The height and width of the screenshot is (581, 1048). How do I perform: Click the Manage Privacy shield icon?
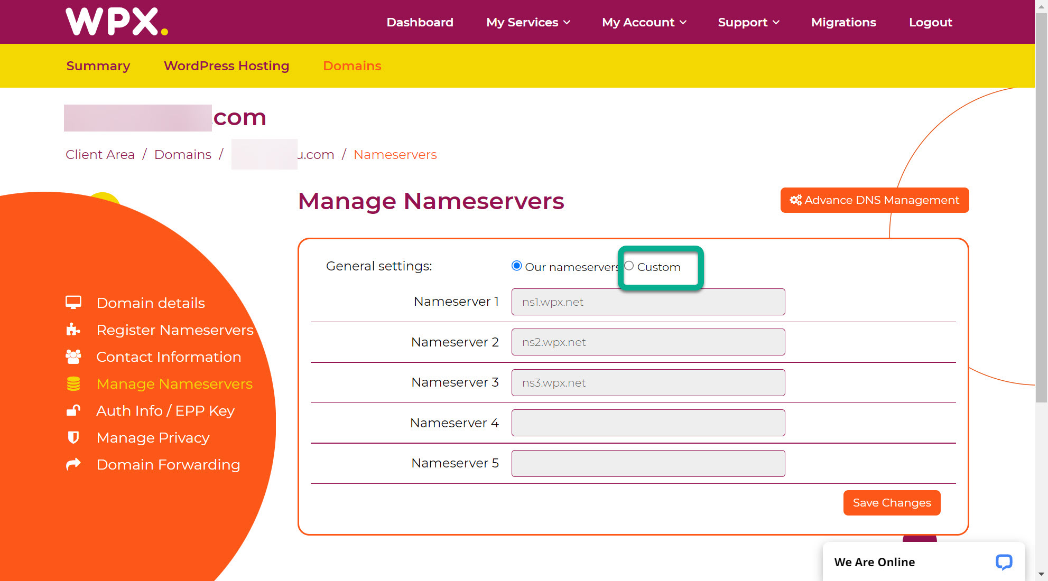click(x=73, y=437)
